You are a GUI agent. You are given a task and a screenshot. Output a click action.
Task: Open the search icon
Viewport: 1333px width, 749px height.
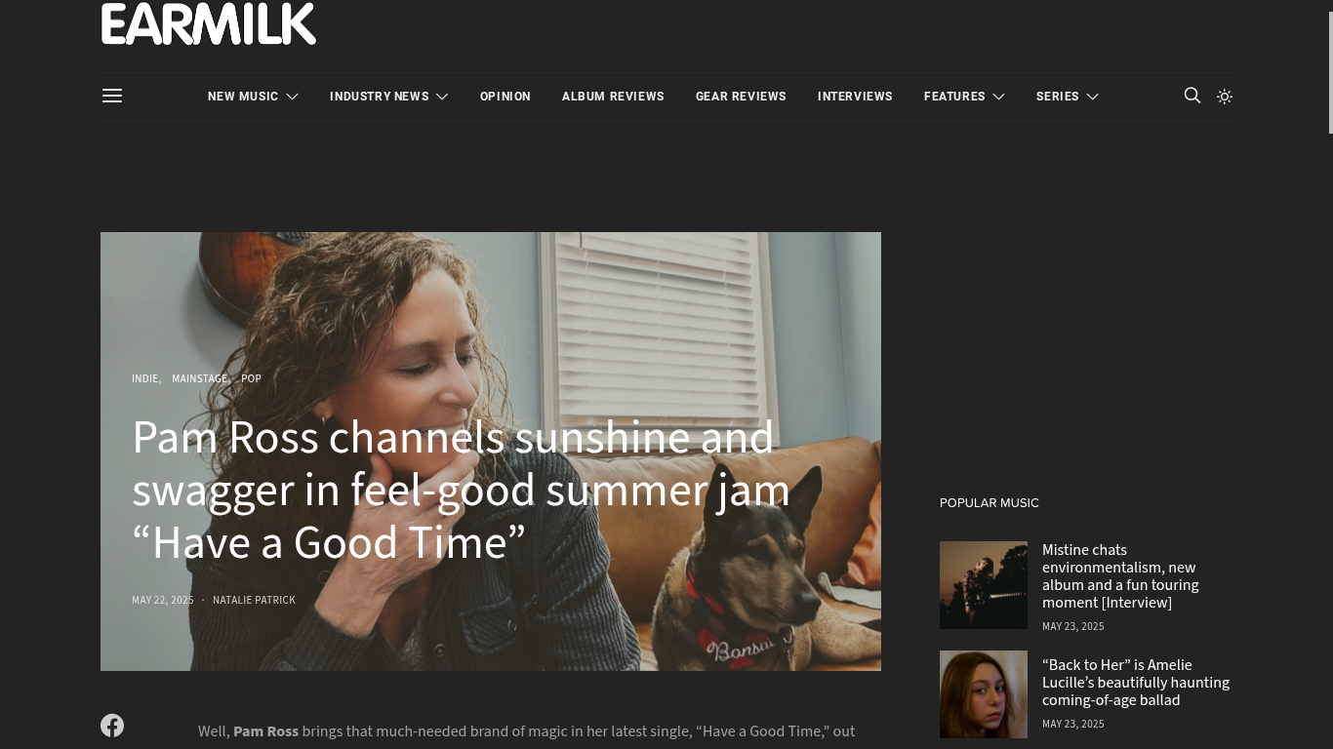[1192, 96]
